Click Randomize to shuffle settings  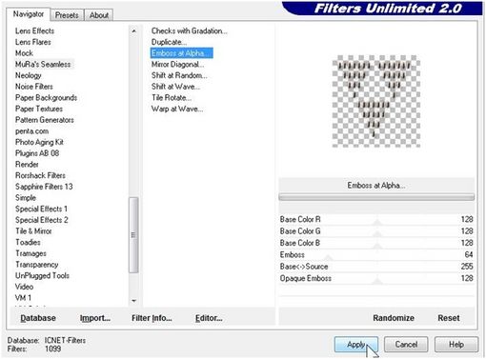tap(394, 318)
